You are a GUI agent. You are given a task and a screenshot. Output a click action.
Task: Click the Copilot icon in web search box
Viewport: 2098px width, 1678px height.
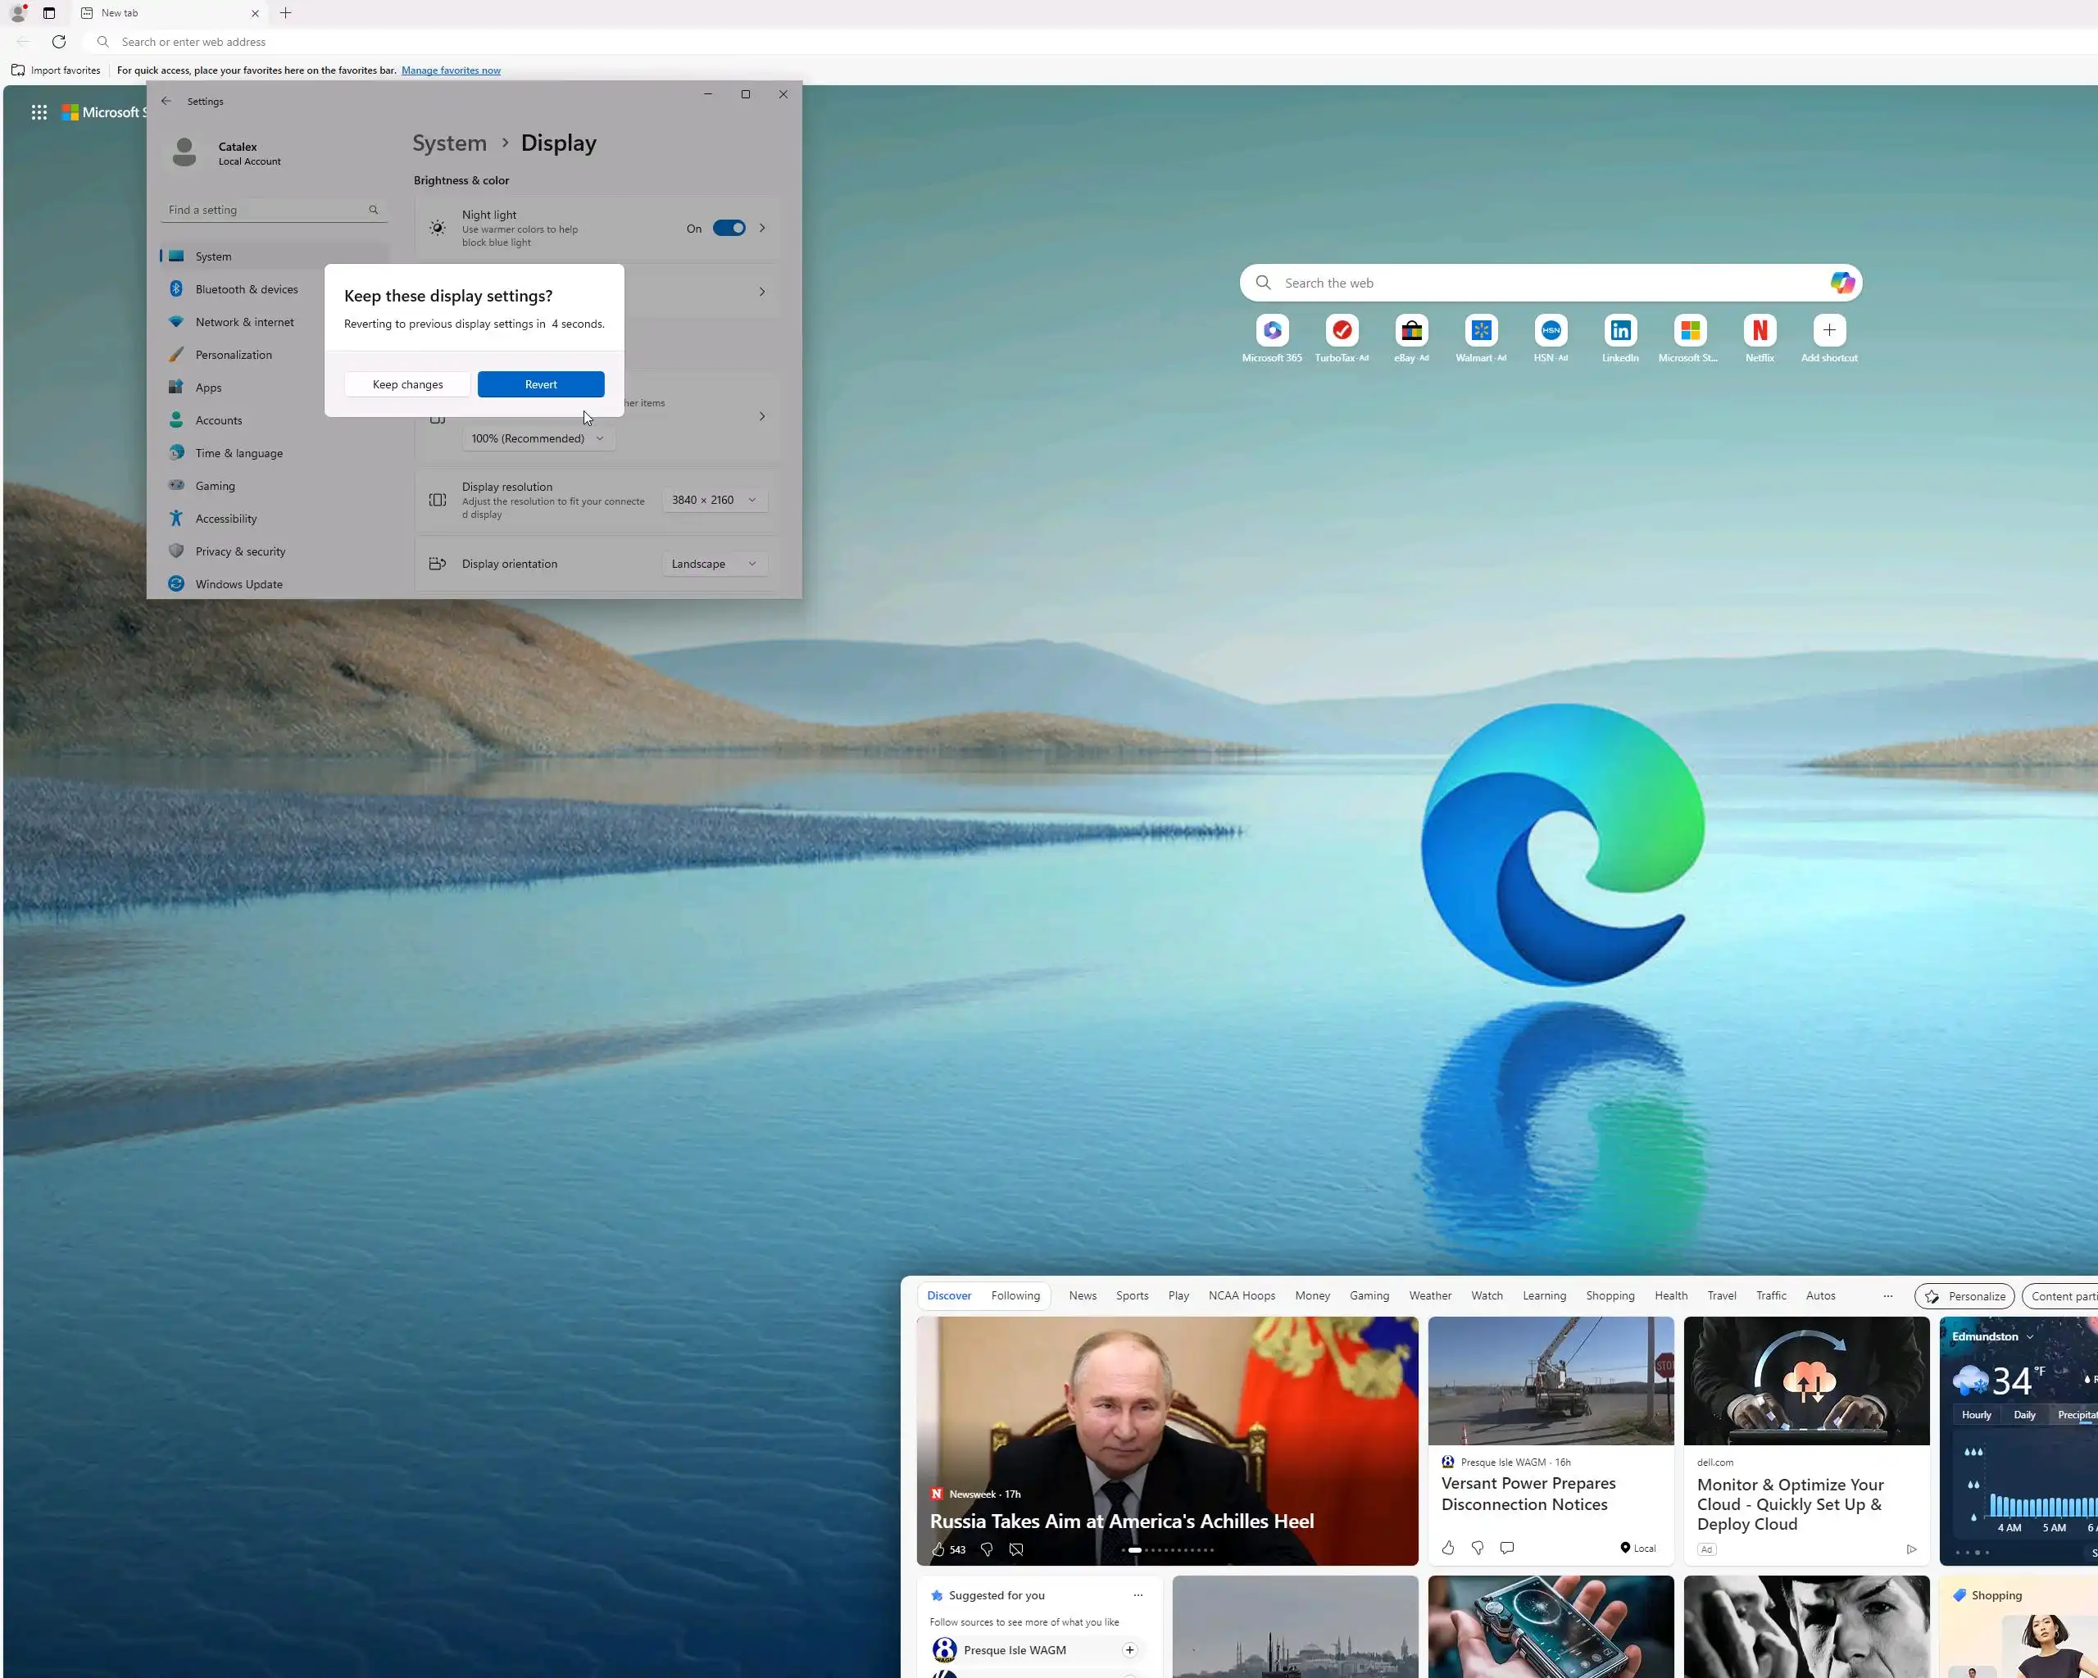[1841, 283]
